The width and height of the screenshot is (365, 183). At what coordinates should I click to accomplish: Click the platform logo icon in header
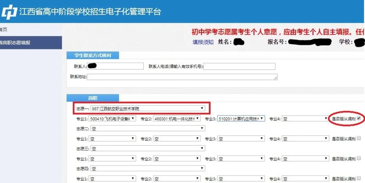coord(9,12)
